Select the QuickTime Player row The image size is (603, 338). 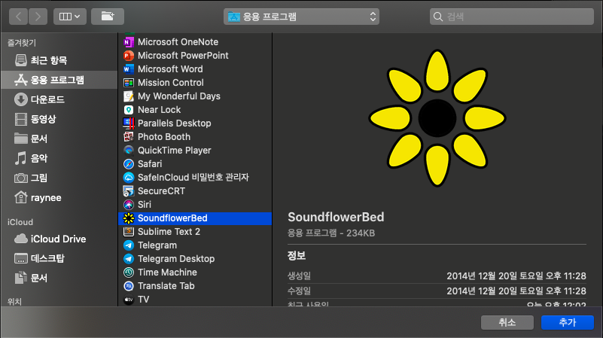(x=195, y=151)
